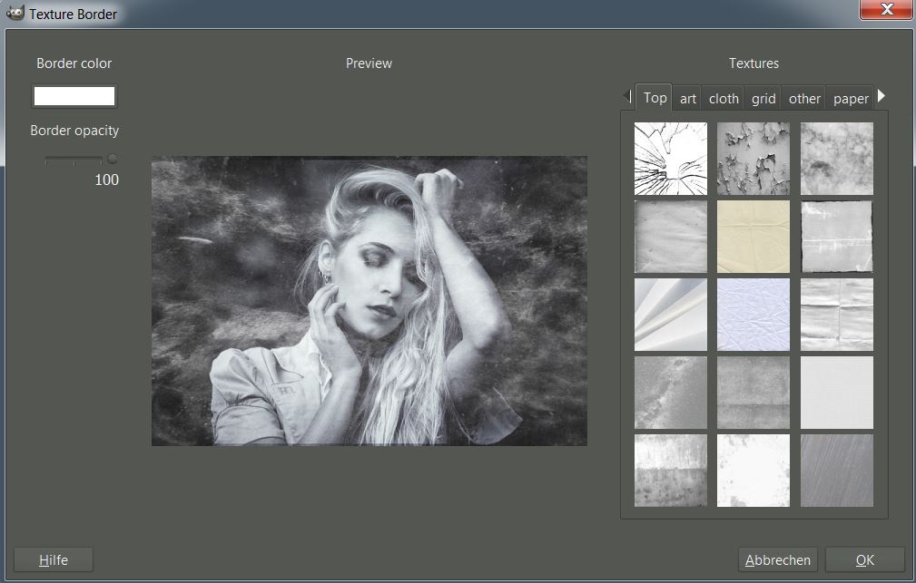Pick the beige paper texture thumbnail
Image resolution: width=916 pixels, height=583 pixels.
(753, 237)
